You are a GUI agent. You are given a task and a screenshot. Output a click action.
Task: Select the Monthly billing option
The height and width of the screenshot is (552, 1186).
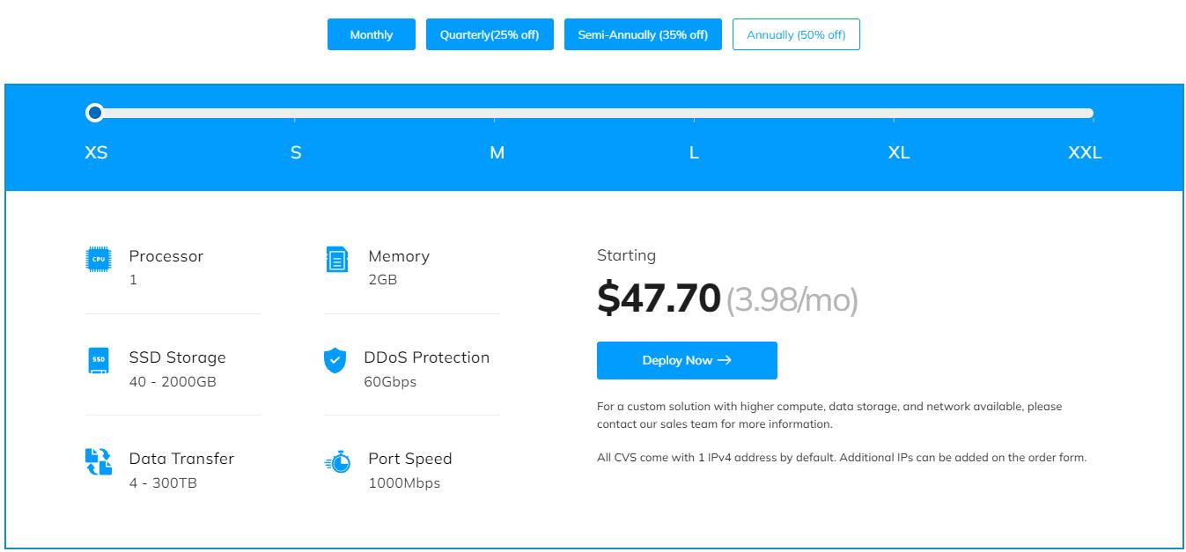point(371,35)
